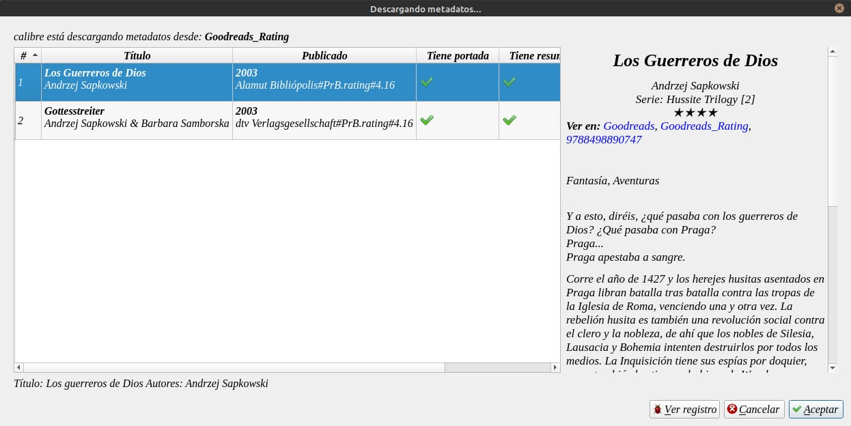Image resolution: width=851 pixels, height=426 pixels.
Task: Open the 9788498890747 ISBN link
Action: pyautogui.click(x=604, y=140)
